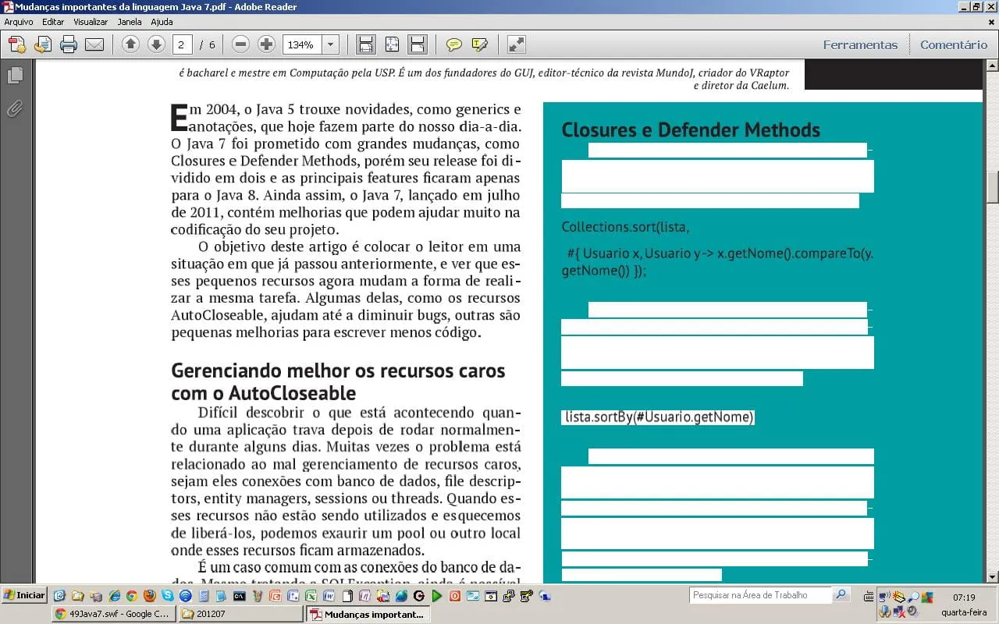This screenshot has width=999, height=624.
Task: Click the vertical scrollbar thumb
Action: click(x=993, y=186)
